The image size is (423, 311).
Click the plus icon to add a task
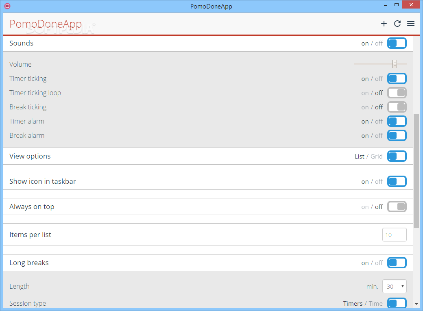click(384, 24)
